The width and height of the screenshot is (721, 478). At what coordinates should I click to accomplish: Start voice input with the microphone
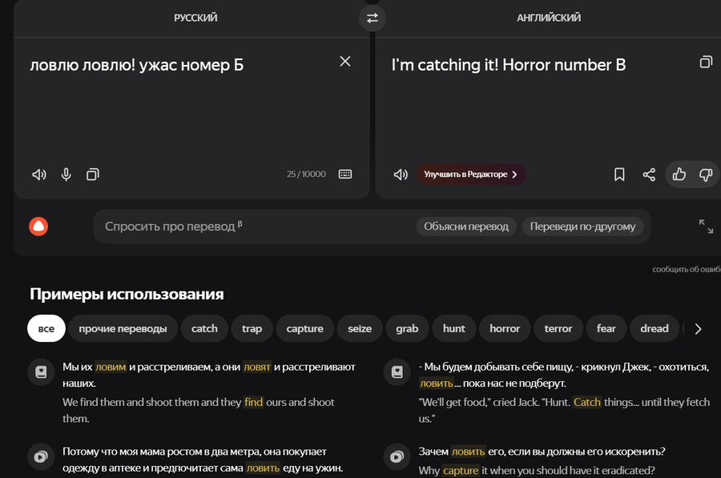pyautogui.click(x=66, y=175)
